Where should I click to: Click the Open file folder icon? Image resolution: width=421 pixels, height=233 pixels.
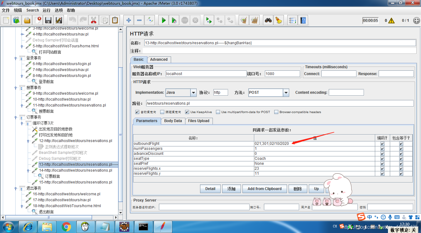(27, 21)
